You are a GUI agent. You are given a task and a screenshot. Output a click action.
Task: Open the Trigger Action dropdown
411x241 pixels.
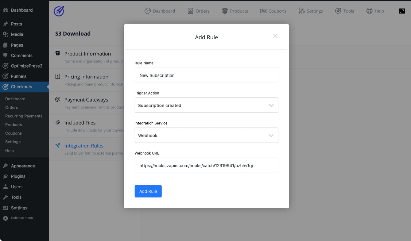click(x=206, y=105)
